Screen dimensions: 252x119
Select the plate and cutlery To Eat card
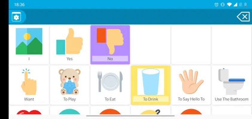110,85
